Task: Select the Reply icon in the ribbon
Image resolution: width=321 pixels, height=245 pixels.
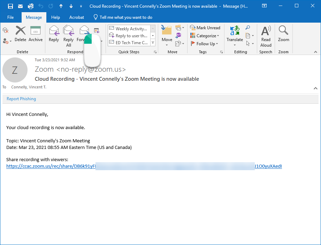Action: pos(54,33)
